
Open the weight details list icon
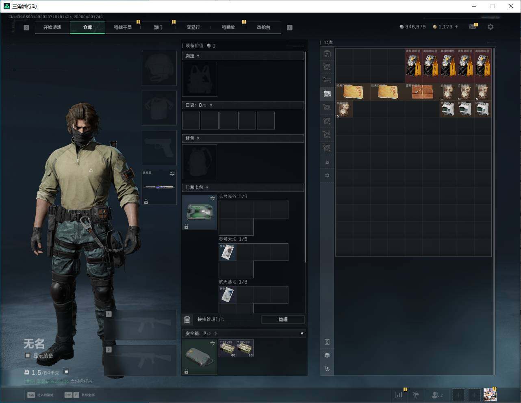coord(66,372)
